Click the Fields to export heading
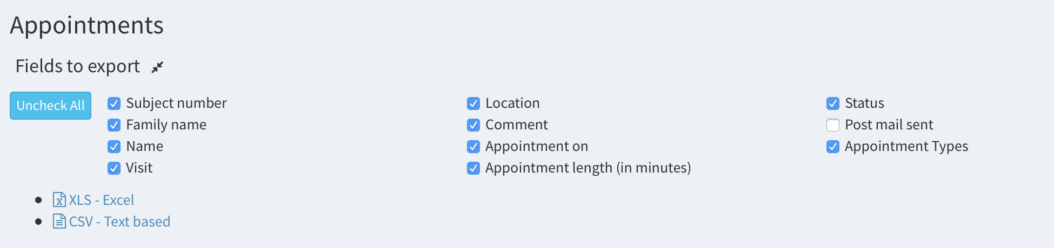This screenshot has height=248, width=1054. pyautogui.click(x=78, y=66)
